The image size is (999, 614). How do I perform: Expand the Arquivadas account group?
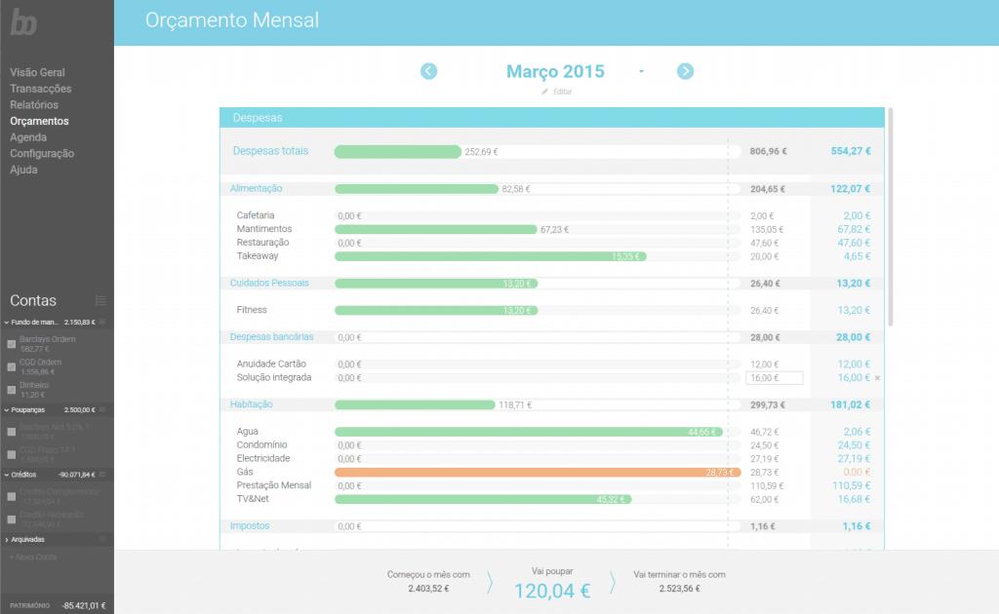point(7,540)
